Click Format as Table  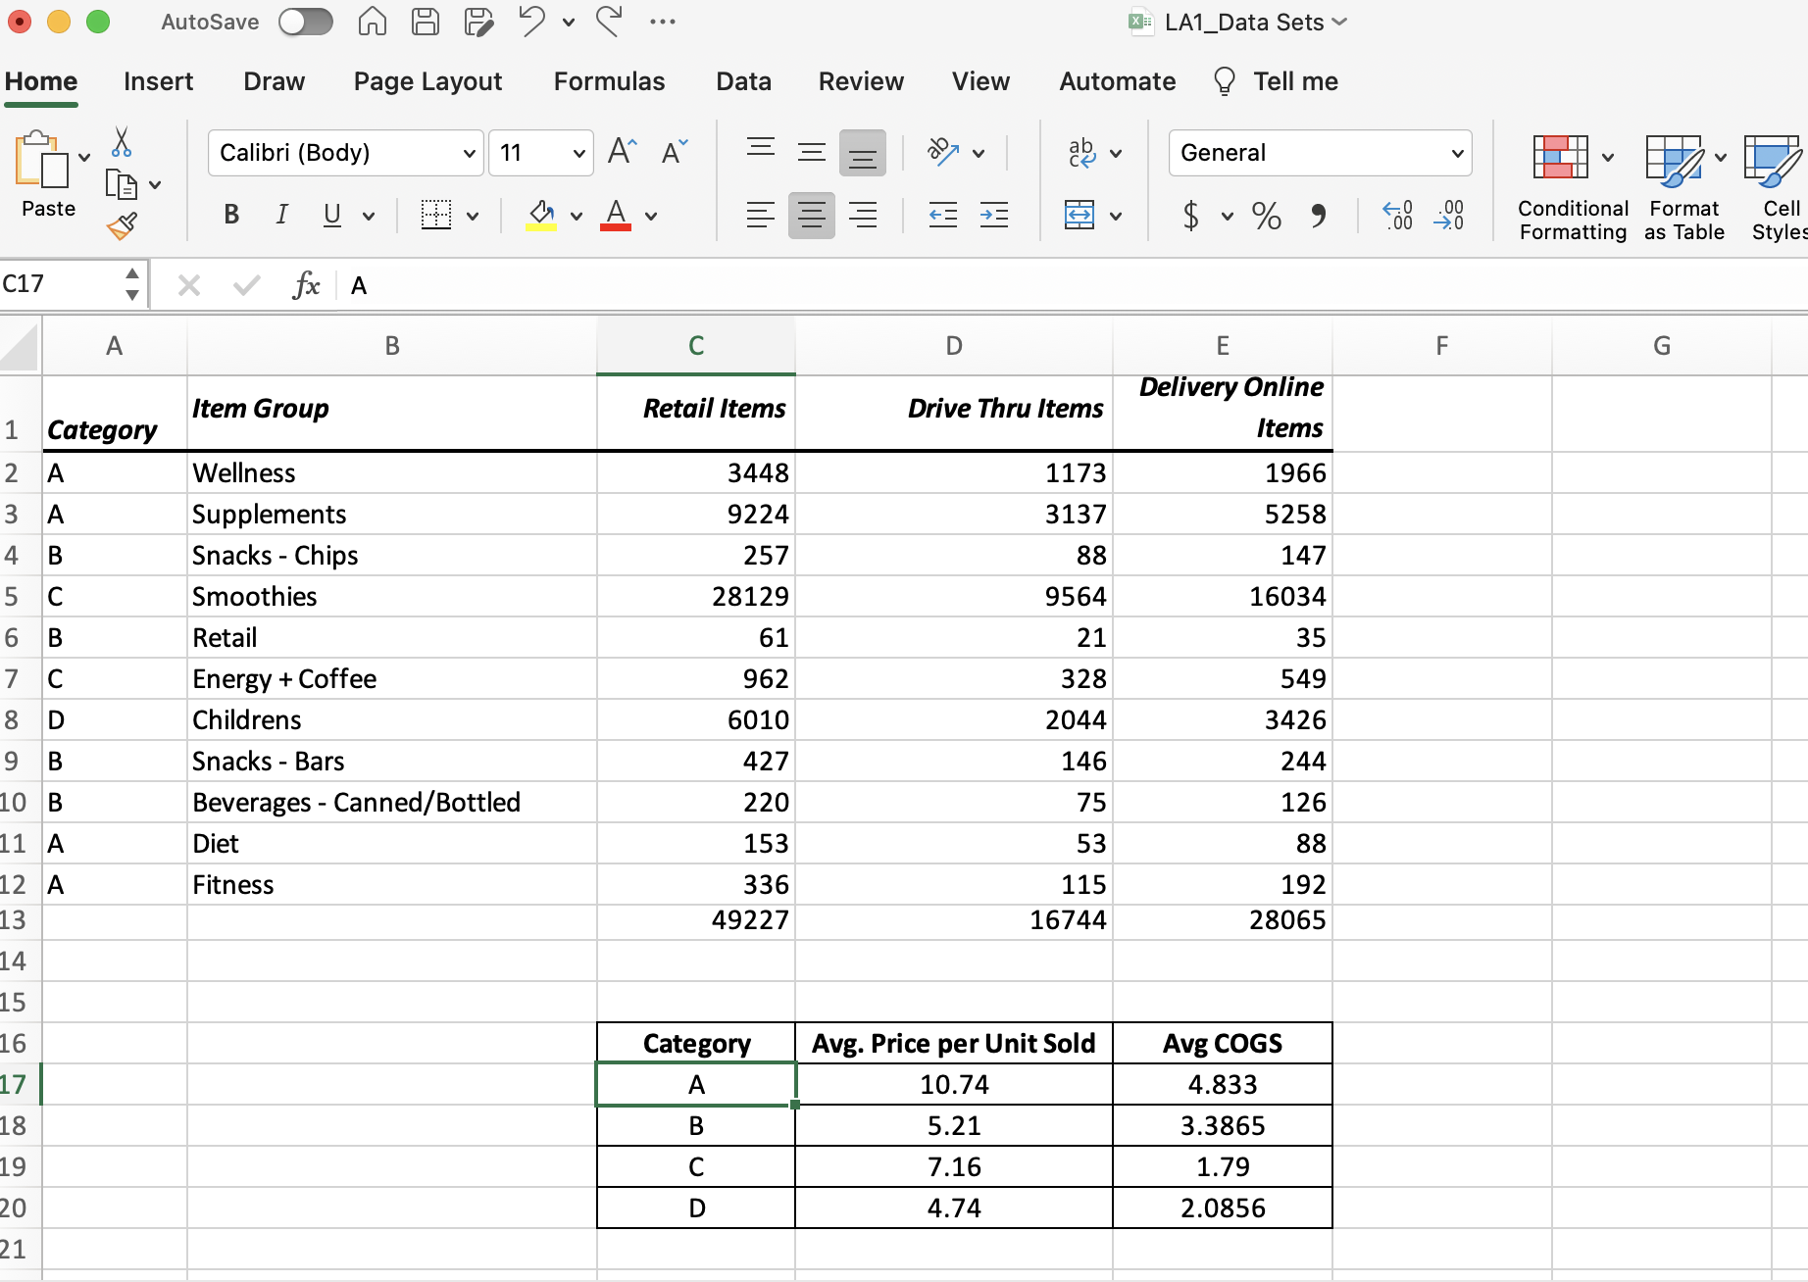tap(1682, 184)
